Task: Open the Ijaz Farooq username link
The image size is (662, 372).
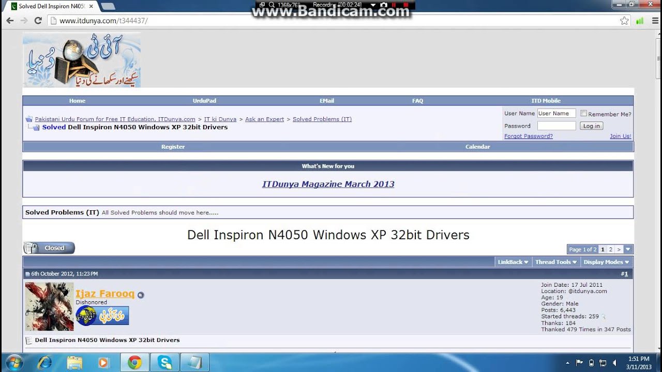Action: (x=105, y=293)
